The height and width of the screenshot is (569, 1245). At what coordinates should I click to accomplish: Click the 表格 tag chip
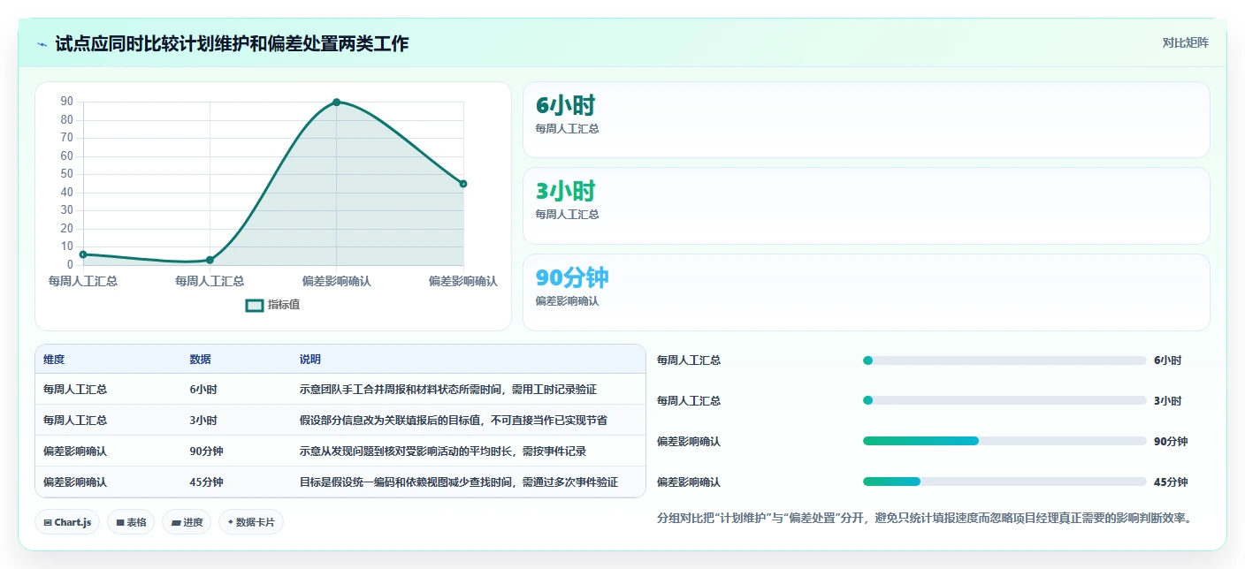click(x=131, y=522)
